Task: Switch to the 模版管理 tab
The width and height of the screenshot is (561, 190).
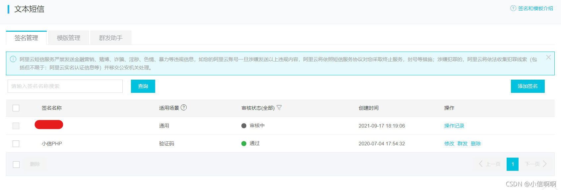Action: 69,38
